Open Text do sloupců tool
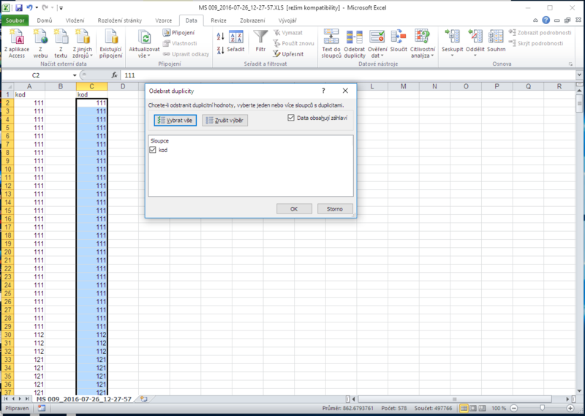This screenshot has height=416, width=585. pos(331,44)
